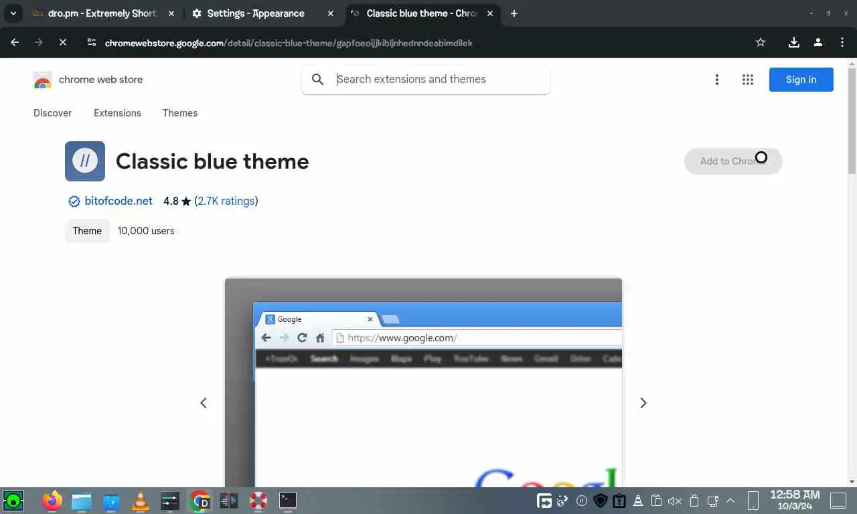Screen dimensions: 857x514
Task: Open the Themes section
Action: coord(180,113)
